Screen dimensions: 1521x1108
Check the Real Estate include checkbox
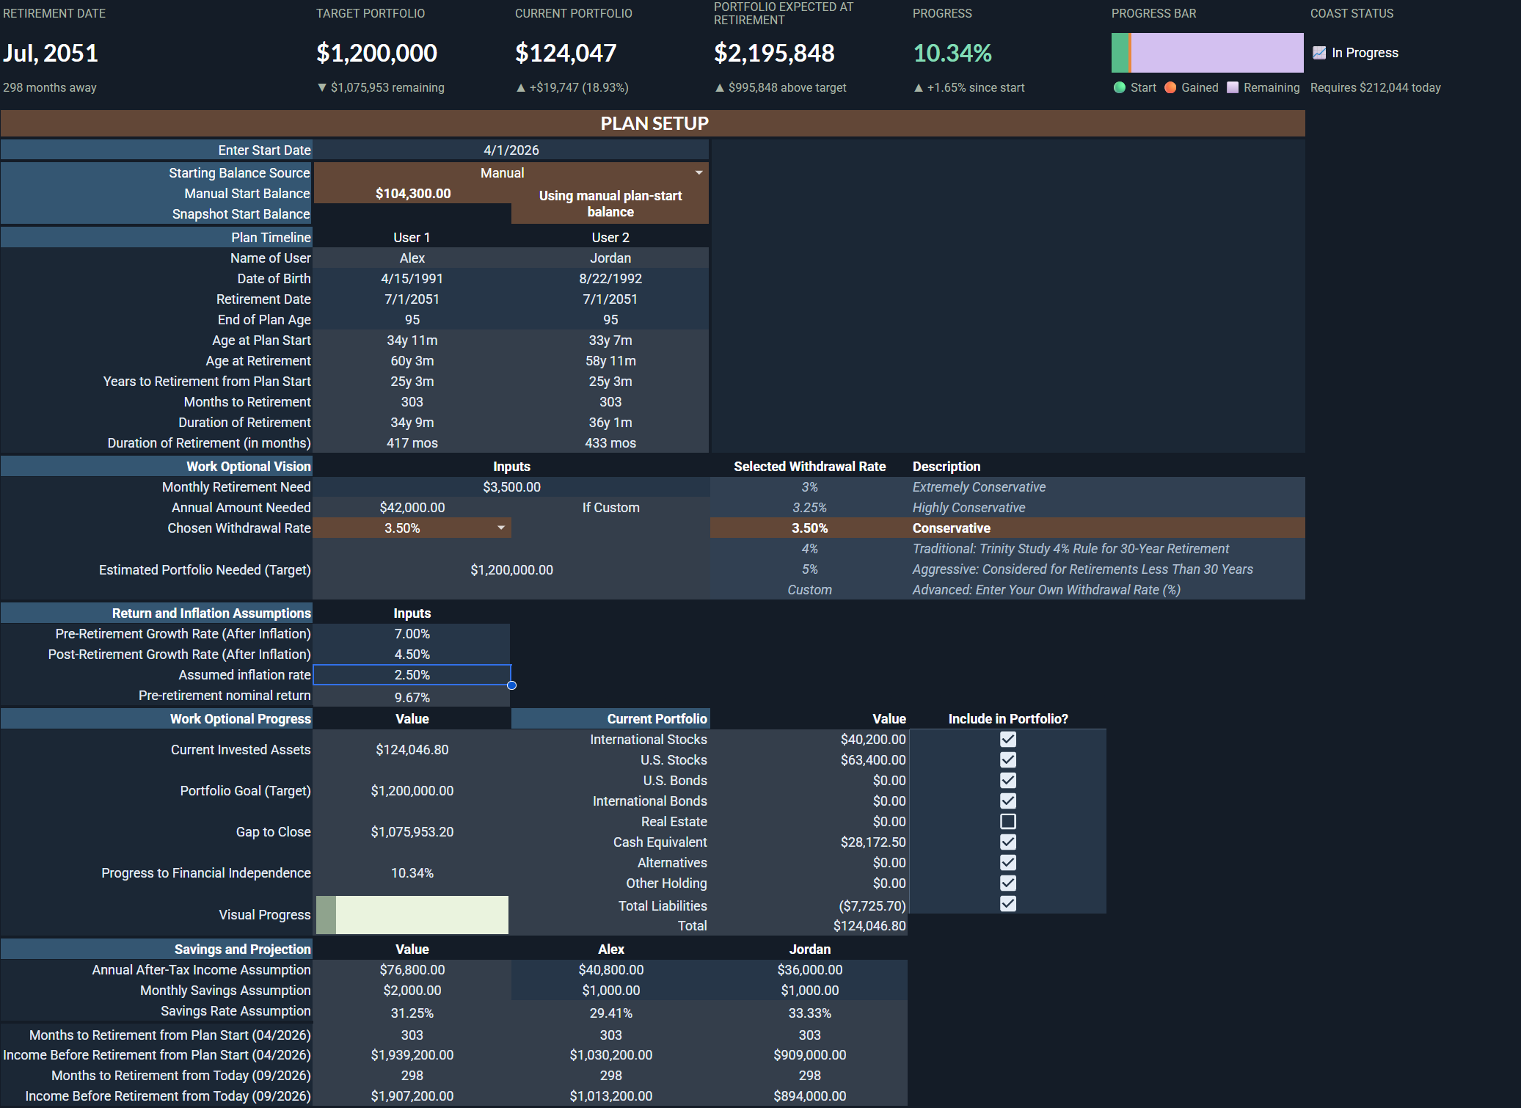(x=1008, y=821)
